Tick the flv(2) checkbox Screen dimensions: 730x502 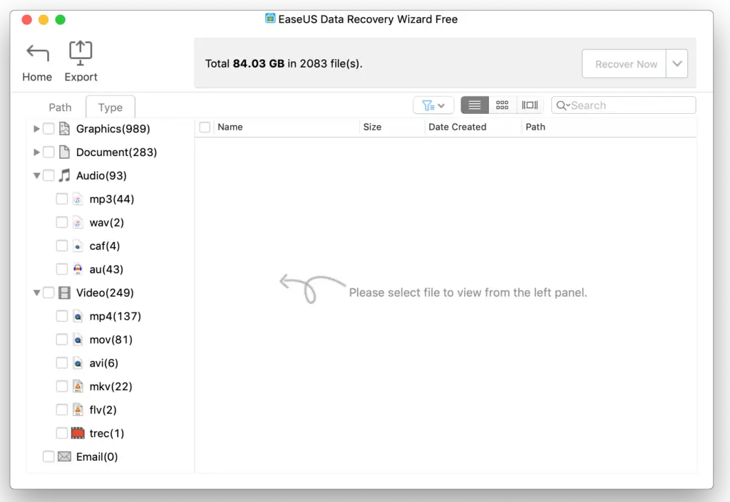(61, 409)
